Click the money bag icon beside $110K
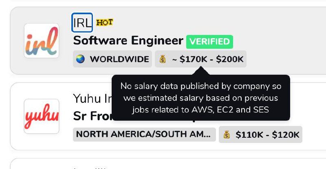This screenshot has height=169, width=326. (227, 134)
